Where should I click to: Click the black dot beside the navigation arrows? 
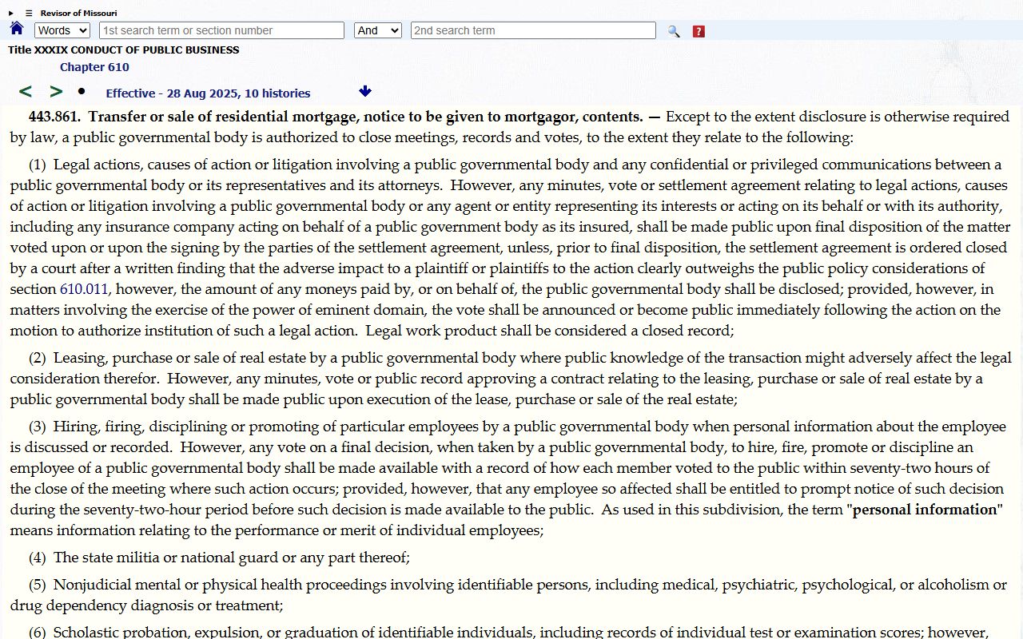point(82,91)
